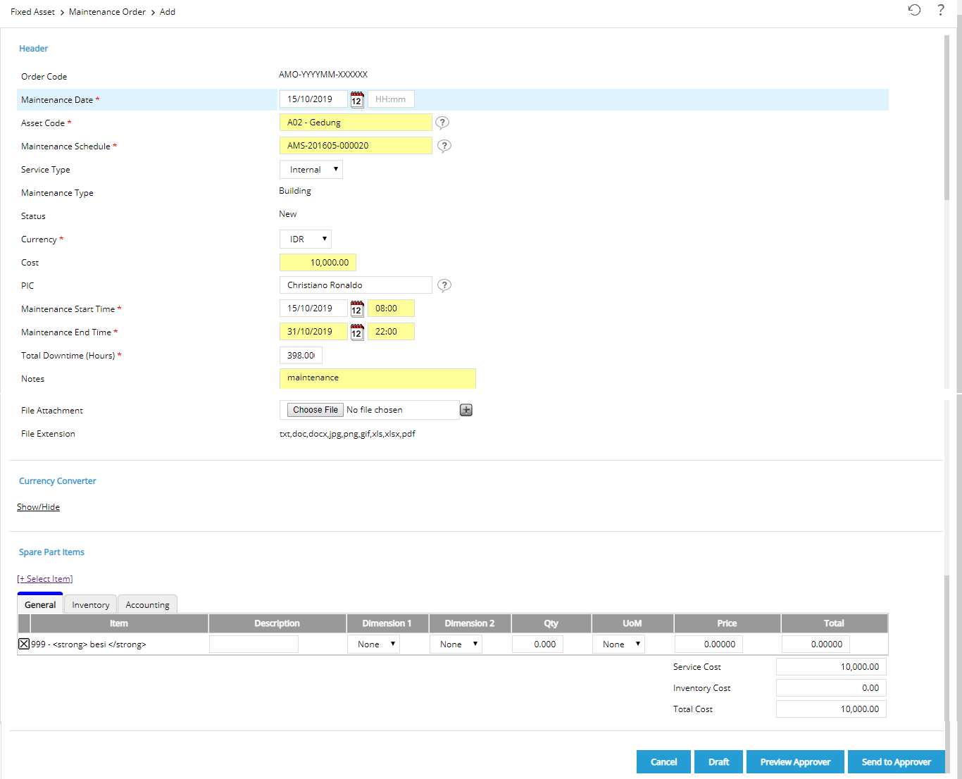Go to Maintenance Order breadcrumb
The height and width of the screenshot is (779, 962).
tap(107, 12)
